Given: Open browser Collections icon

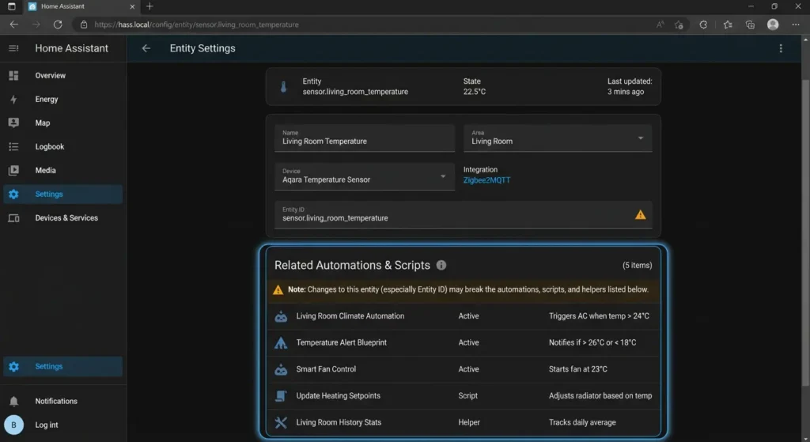Looking at the screenshot, I should pyautogui.click(x=750, y=25).
